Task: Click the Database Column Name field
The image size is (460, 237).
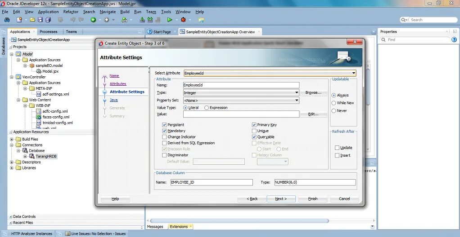Action: pyautogui.click(x=212, y=182)
